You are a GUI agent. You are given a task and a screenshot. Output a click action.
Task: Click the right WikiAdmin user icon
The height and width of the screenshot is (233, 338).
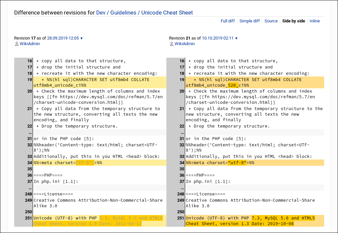coord(172,44)
